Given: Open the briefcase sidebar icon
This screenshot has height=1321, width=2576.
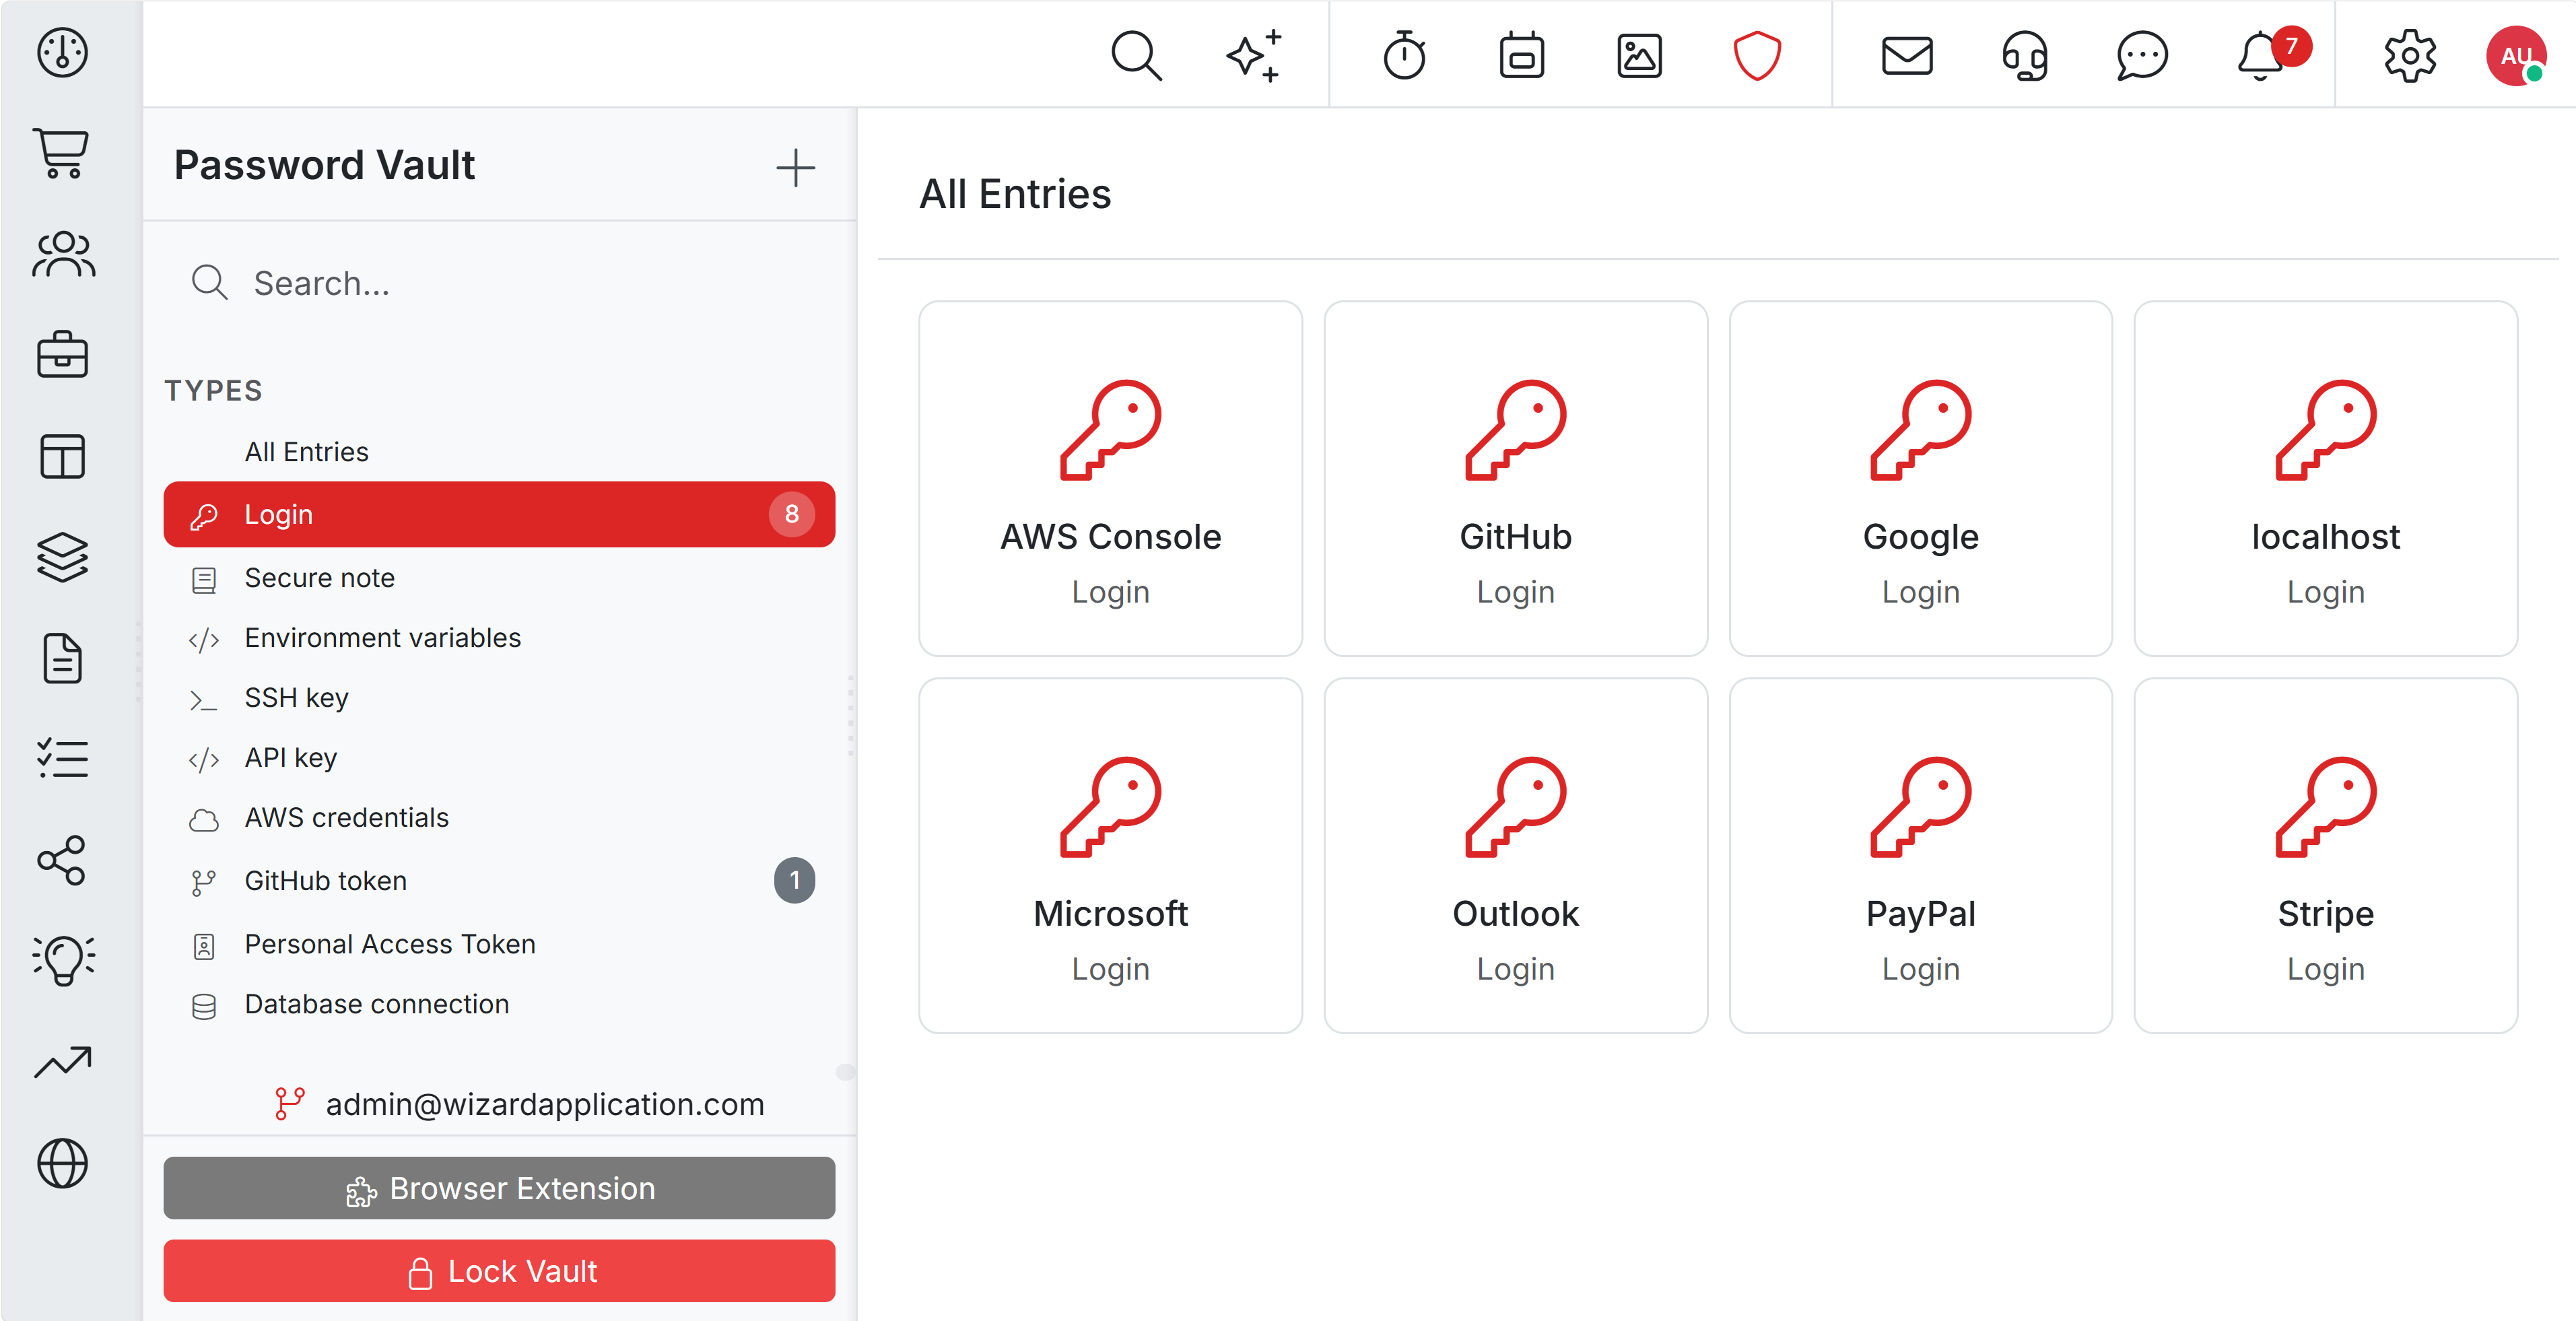Looking at the screenshot, I should (62, 355).
